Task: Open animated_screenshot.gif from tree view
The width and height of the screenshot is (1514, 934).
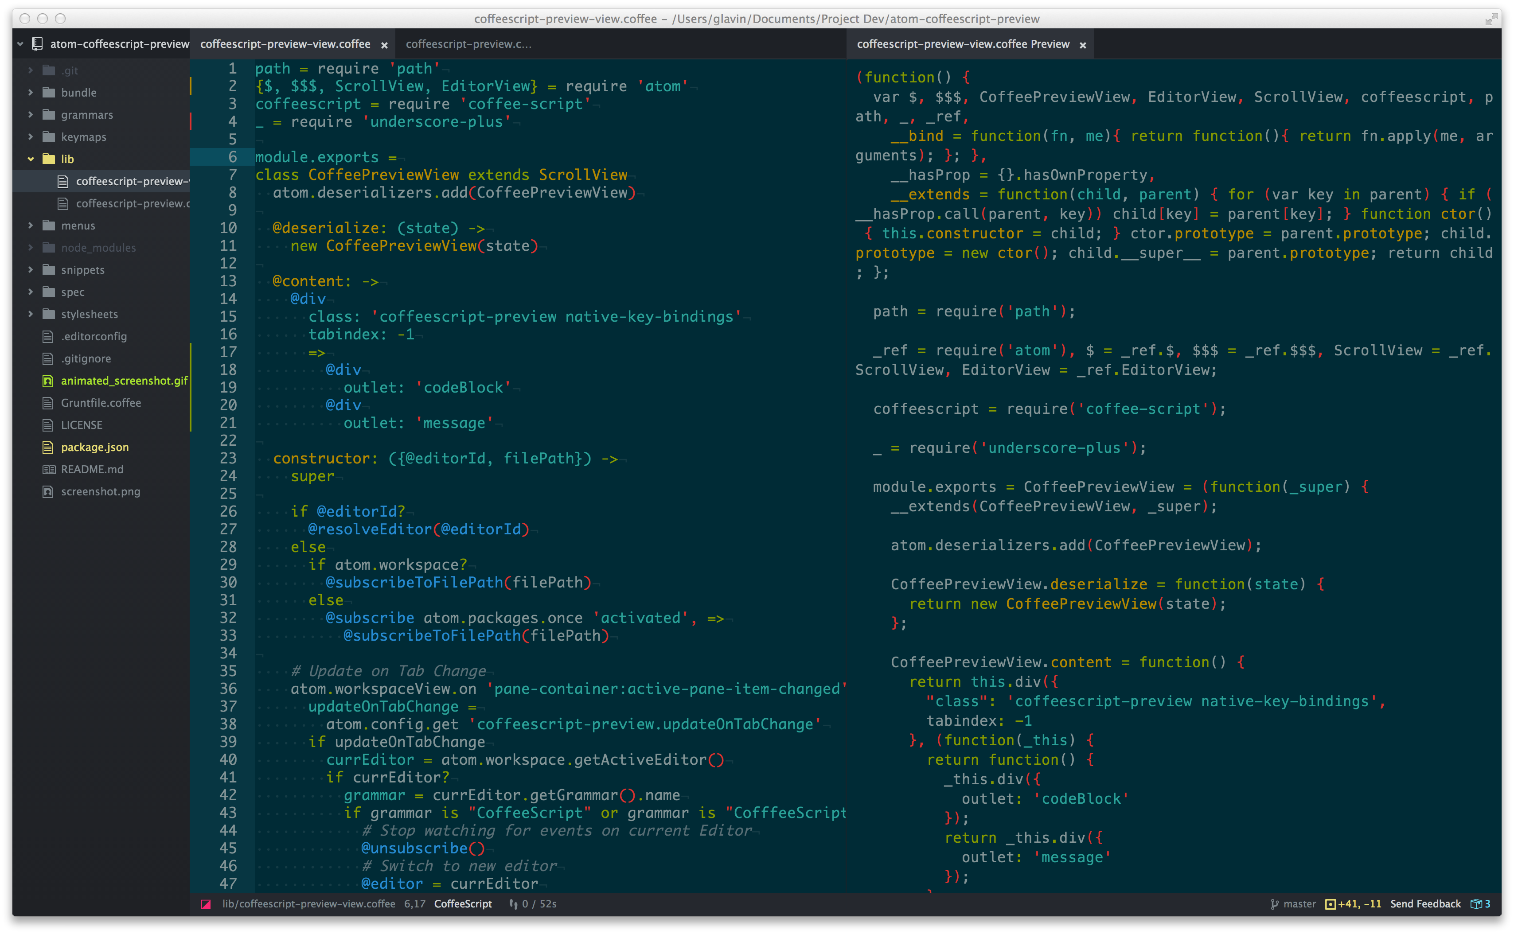Action: click(x=124, y=381)
